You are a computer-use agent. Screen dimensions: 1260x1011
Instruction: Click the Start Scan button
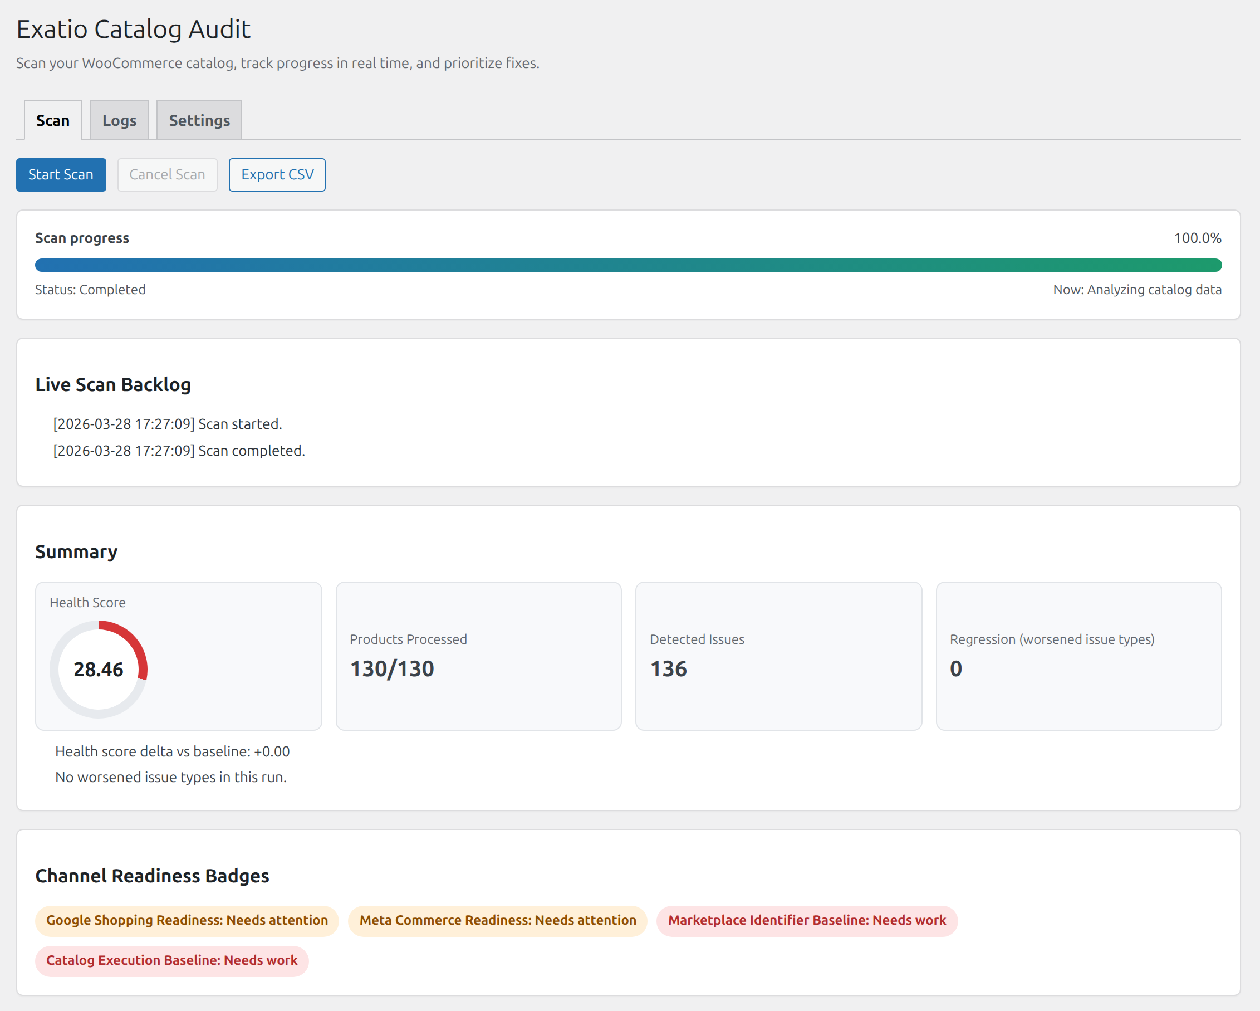pyautogui.click(x=61, y=174)
